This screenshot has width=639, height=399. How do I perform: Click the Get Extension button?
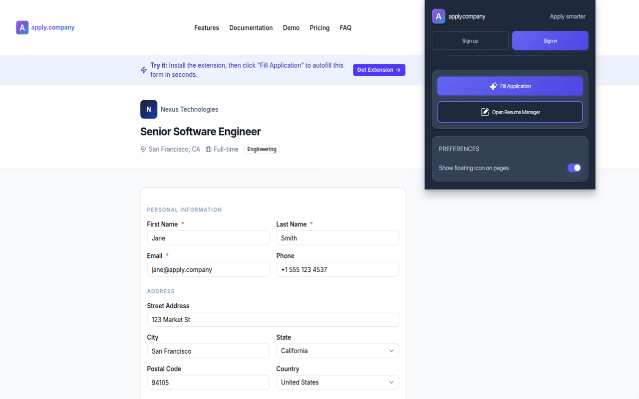pos(379,70)
